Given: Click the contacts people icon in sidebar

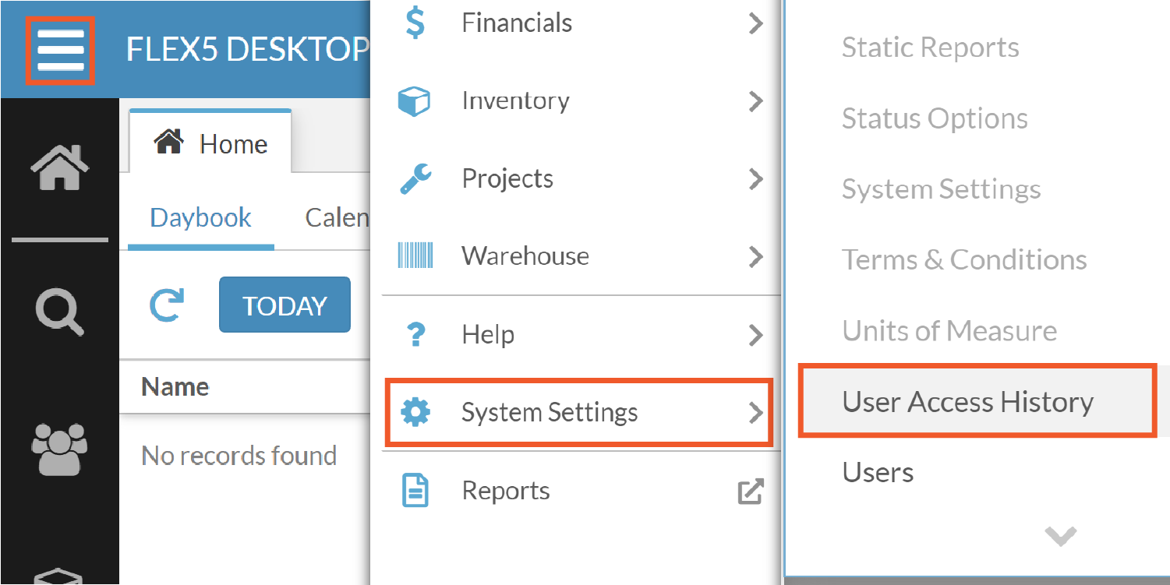Looking at the screenshot, I should (59, 448).
